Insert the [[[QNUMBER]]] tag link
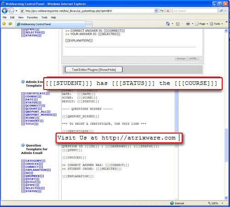The height and width of the screenshot is (207, 230). 33,176
